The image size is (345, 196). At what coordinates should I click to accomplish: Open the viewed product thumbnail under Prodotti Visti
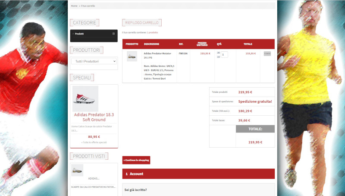77,170
